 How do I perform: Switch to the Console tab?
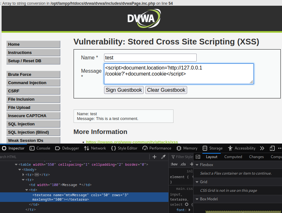click(x=40, y=148)
